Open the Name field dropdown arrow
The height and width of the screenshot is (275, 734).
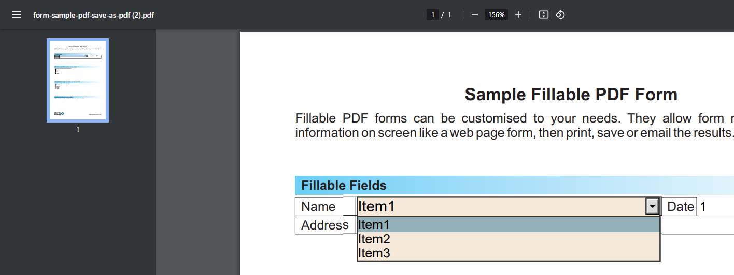click(x=652, y=207)
